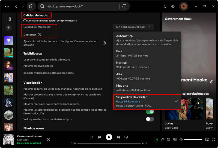Click Lady Gaga artist link in player bar
This screenshot has height=148, width=218.
(23, 140)
